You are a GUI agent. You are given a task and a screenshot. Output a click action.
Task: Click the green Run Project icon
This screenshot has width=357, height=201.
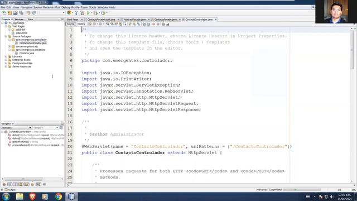coord(88,13)
